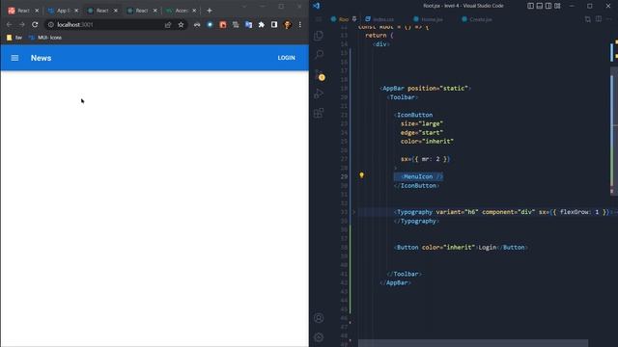Open Chrome three-dot menu

point(299,25)
